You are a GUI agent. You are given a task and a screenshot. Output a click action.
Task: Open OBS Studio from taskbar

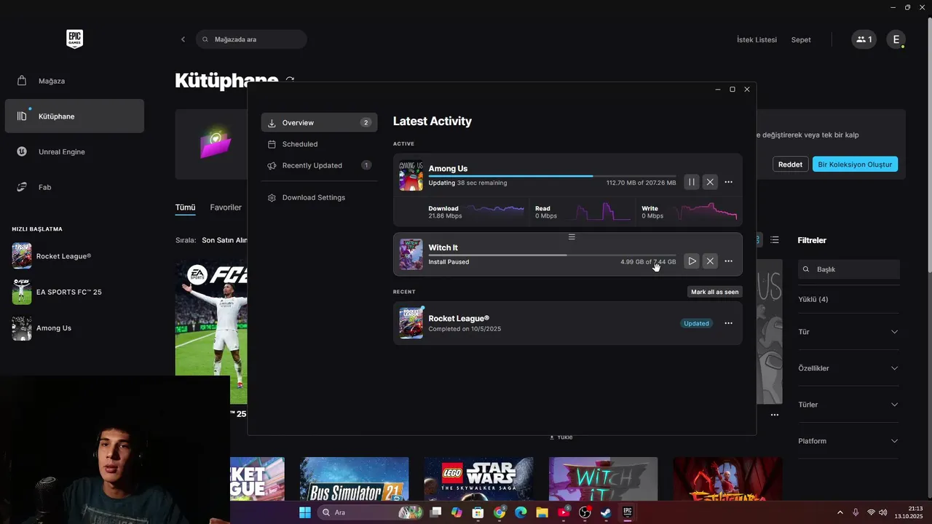point(585,512)
